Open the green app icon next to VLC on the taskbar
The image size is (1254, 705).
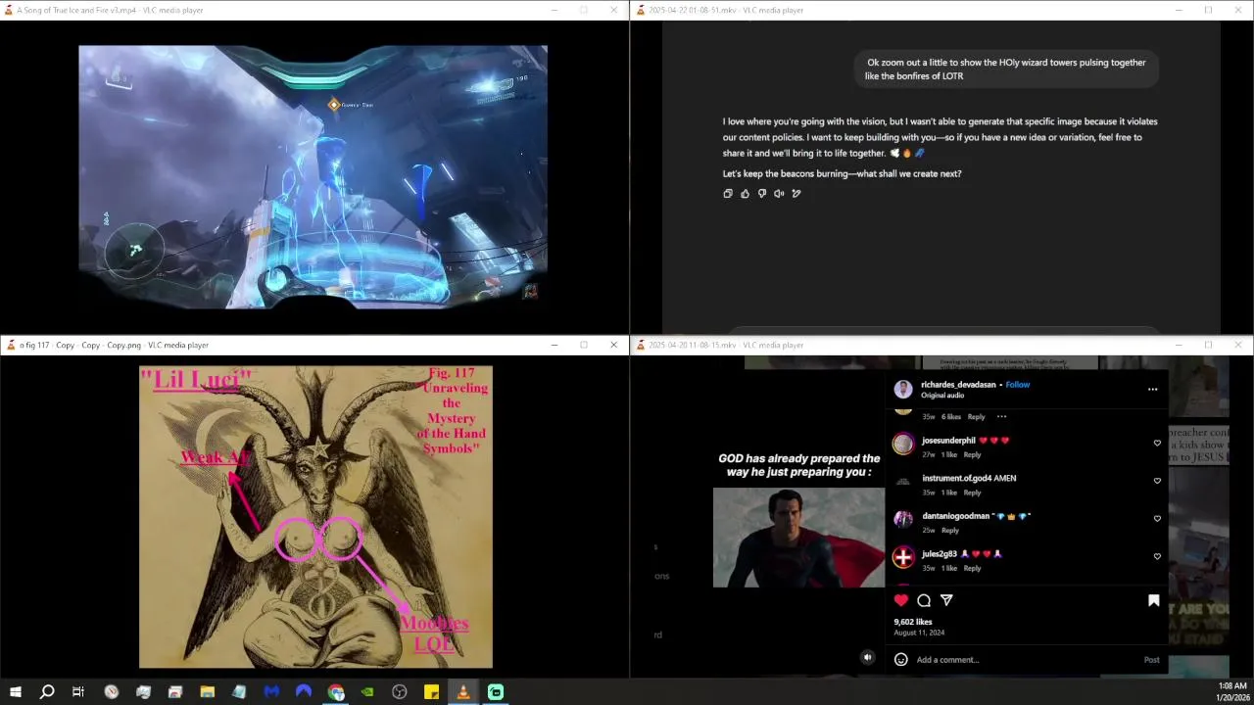pyautogui.click(x=496, y=692)
